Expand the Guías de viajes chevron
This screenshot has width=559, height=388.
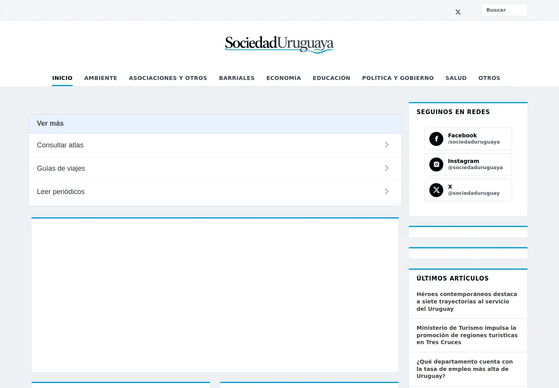(387, 168)
